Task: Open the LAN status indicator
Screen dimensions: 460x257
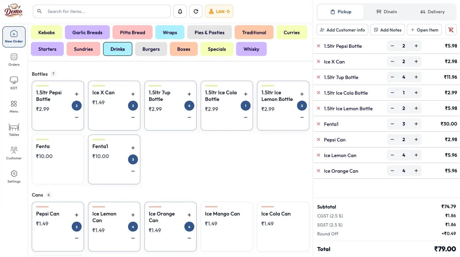Action: coord(219,11)
